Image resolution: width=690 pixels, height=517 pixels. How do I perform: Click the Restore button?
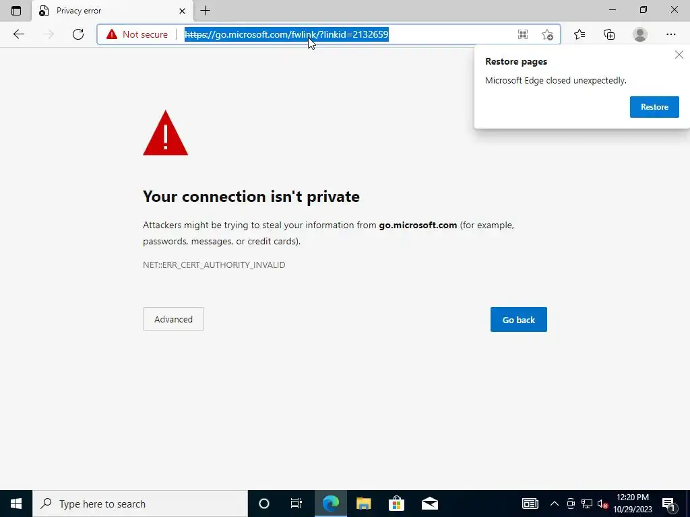(x=654, y=107)
